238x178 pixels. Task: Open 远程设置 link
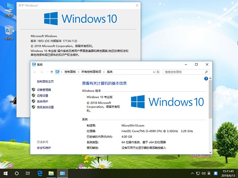42,96
